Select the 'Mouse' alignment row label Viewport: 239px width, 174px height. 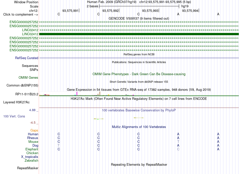coord(33,142)
